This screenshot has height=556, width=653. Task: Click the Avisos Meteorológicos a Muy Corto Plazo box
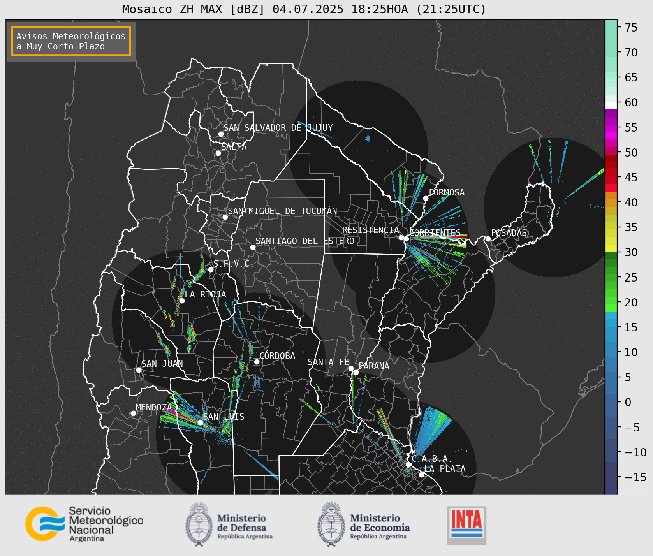click(x=71, y=41)
